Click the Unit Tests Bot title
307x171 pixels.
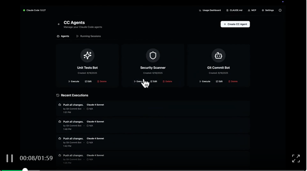(87, 68)
